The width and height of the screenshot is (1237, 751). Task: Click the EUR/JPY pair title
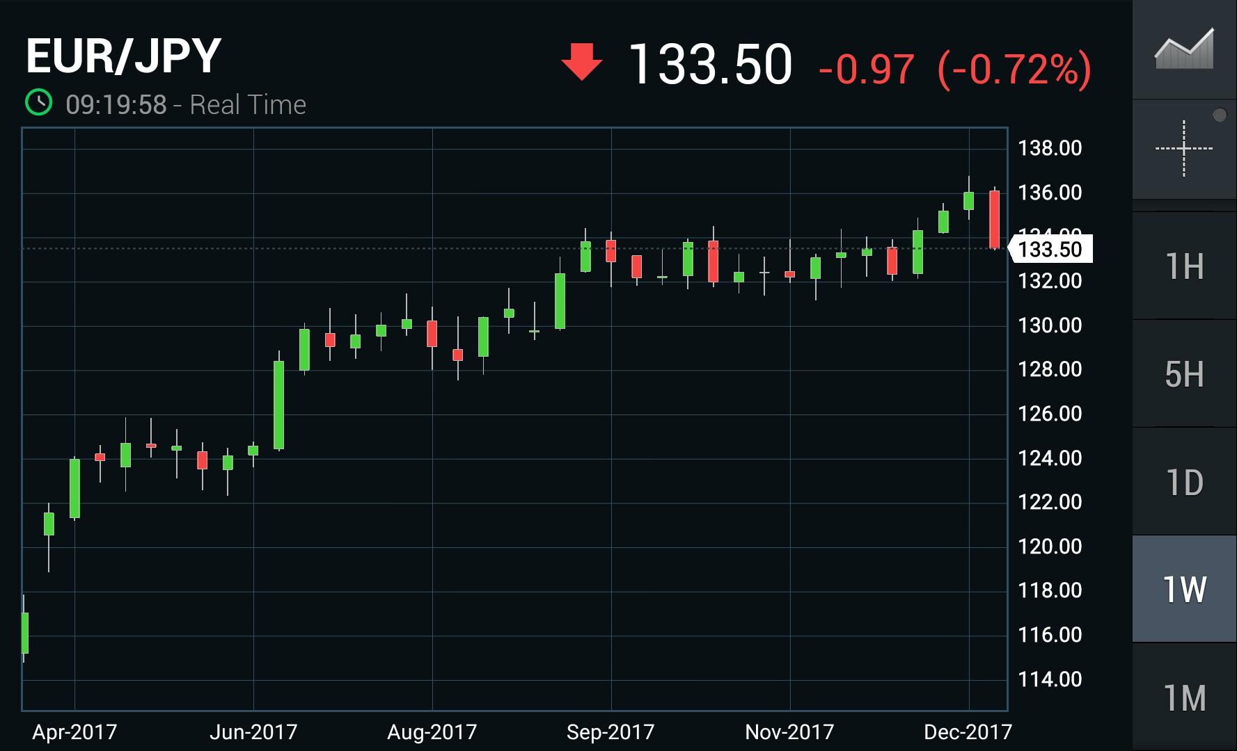click(x=123, y=56)
